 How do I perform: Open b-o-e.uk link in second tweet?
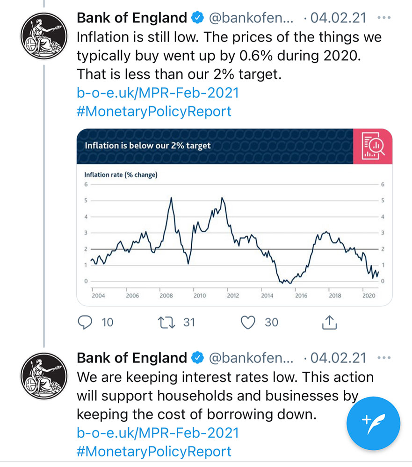[158, 433]
